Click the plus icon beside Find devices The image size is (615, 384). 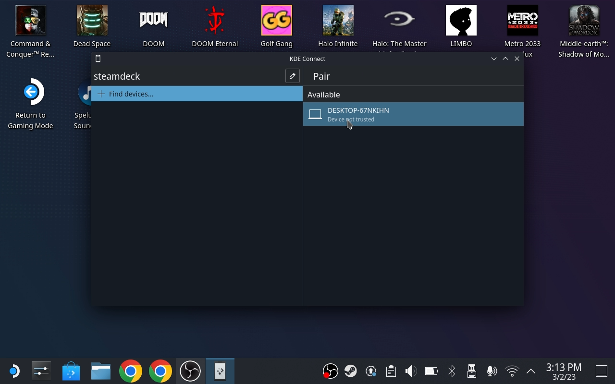(101, 94)
